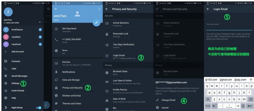This screenshot has width=254, height=111.
Task: Switch to the veryGood account
Action: (x=23, y=44)
